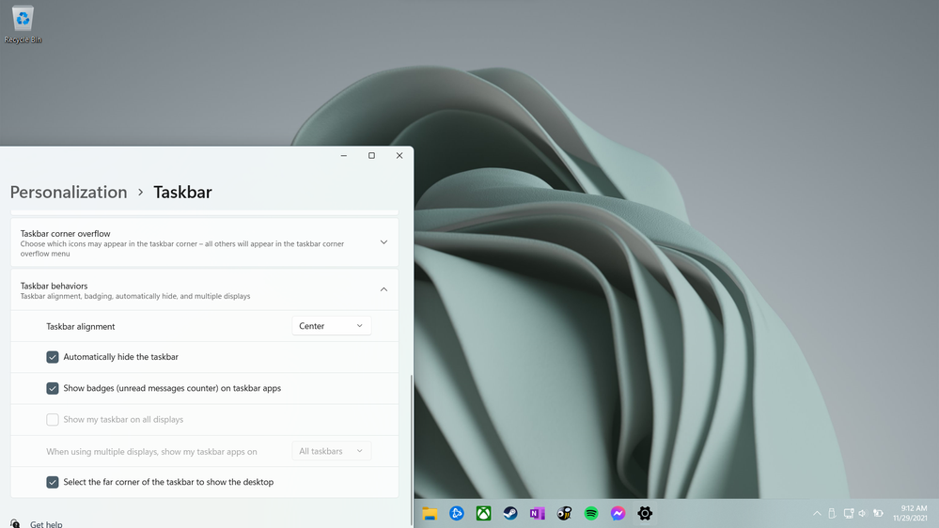Image resolution: width=939 pixels, height=528 pixels.
Task: Click the Settings window scrollbar
Action: click(x=412, y=449)
